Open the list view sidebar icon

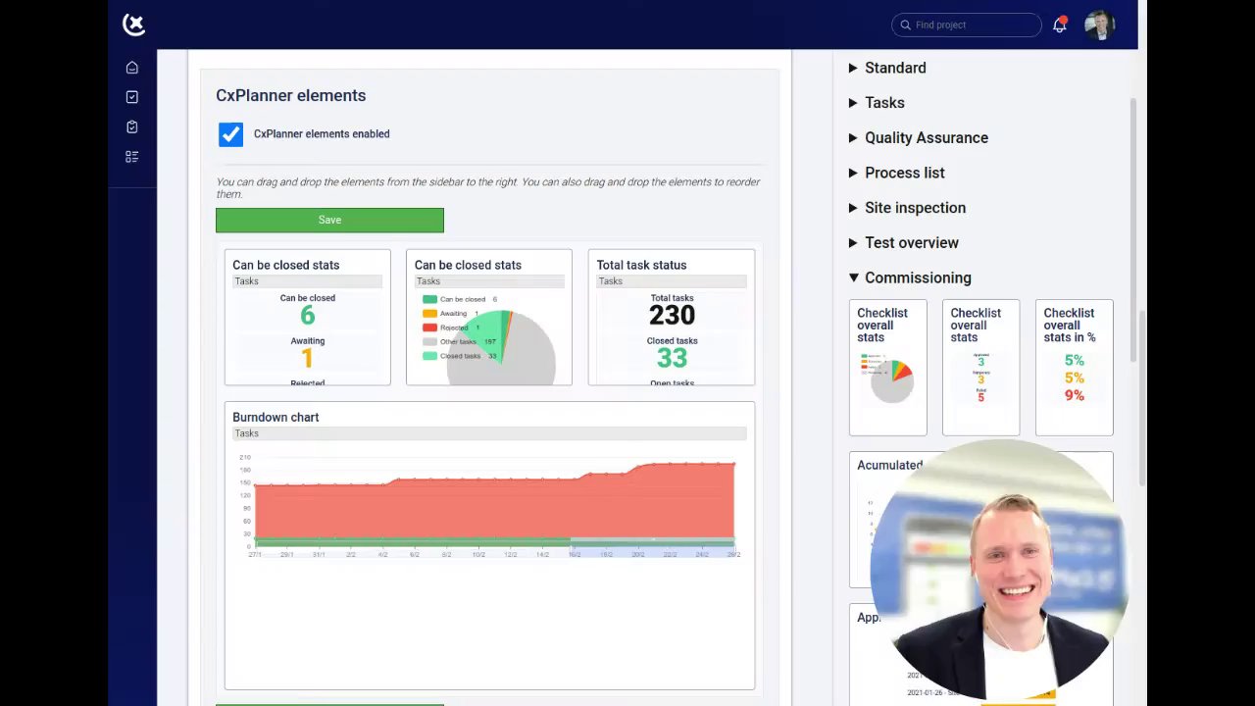coord(132,157)
